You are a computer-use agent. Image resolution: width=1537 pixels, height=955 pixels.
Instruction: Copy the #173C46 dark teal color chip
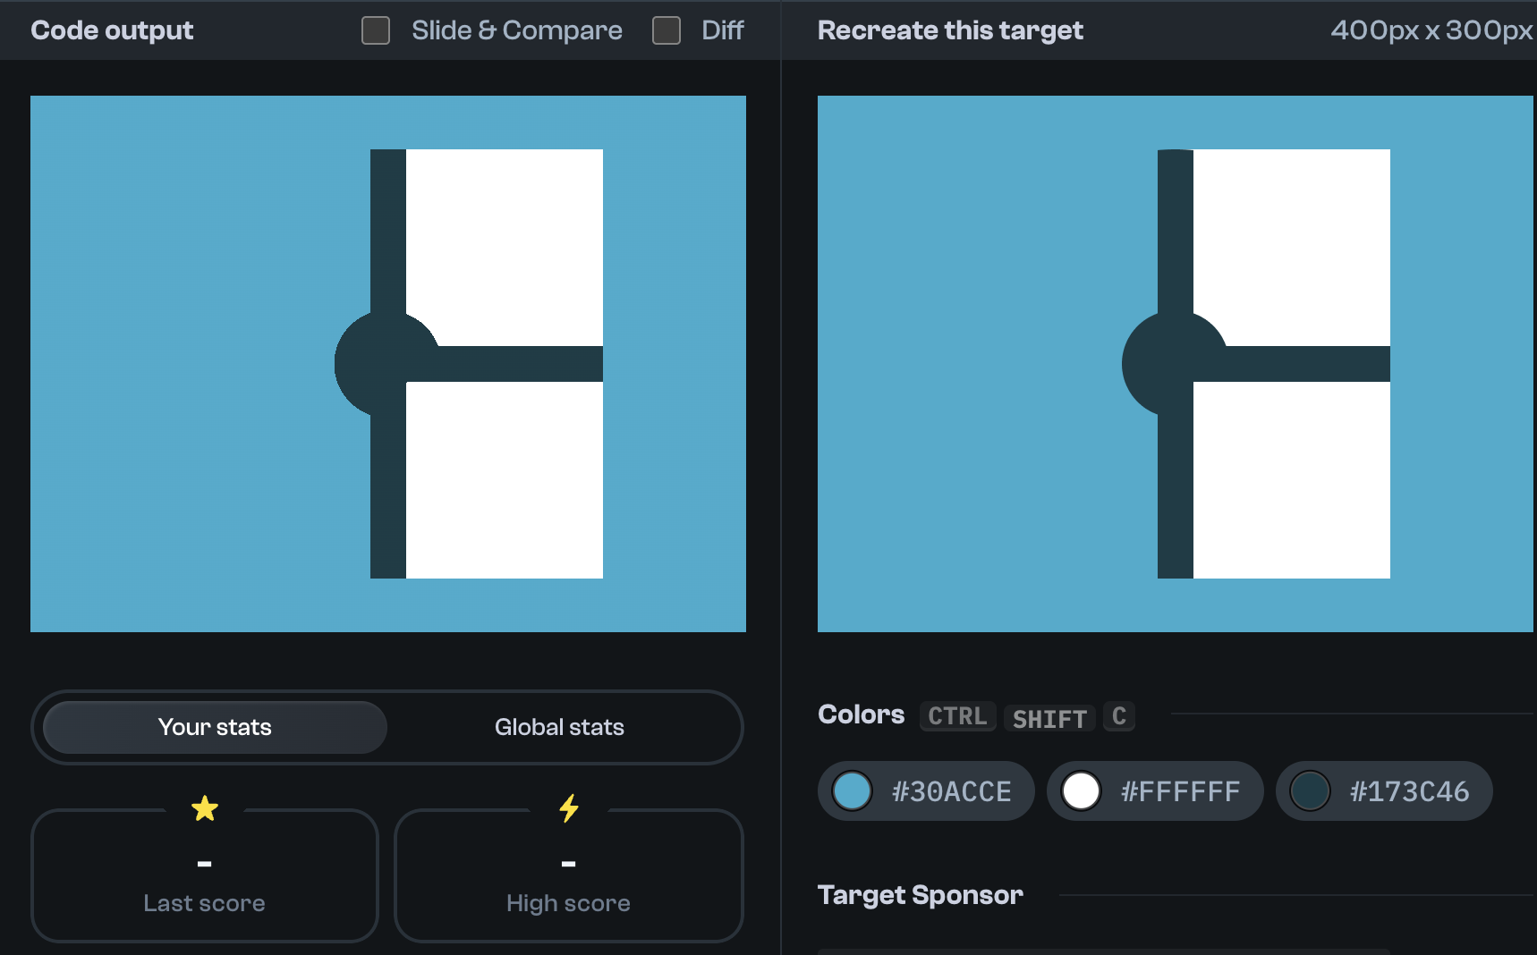[1384, 791]
